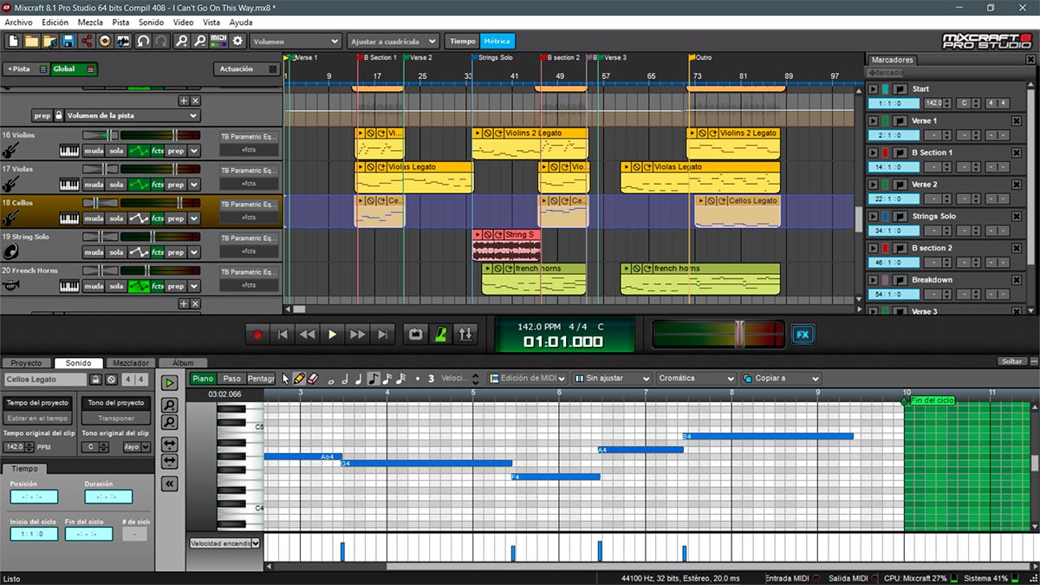Image resolution: width=1040 pixels, height=585 pixels.
Task: Toggle automation on the 18 Cellos track
Action: (x=139, y=218)
